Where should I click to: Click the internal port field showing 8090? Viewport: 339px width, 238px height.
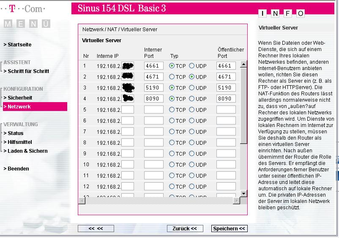tap(154, 99)
